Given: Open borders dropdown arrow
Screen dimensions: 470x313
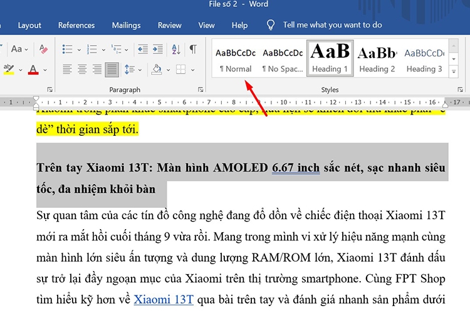Looking at the screenshot, I should [x=193, y=70].
